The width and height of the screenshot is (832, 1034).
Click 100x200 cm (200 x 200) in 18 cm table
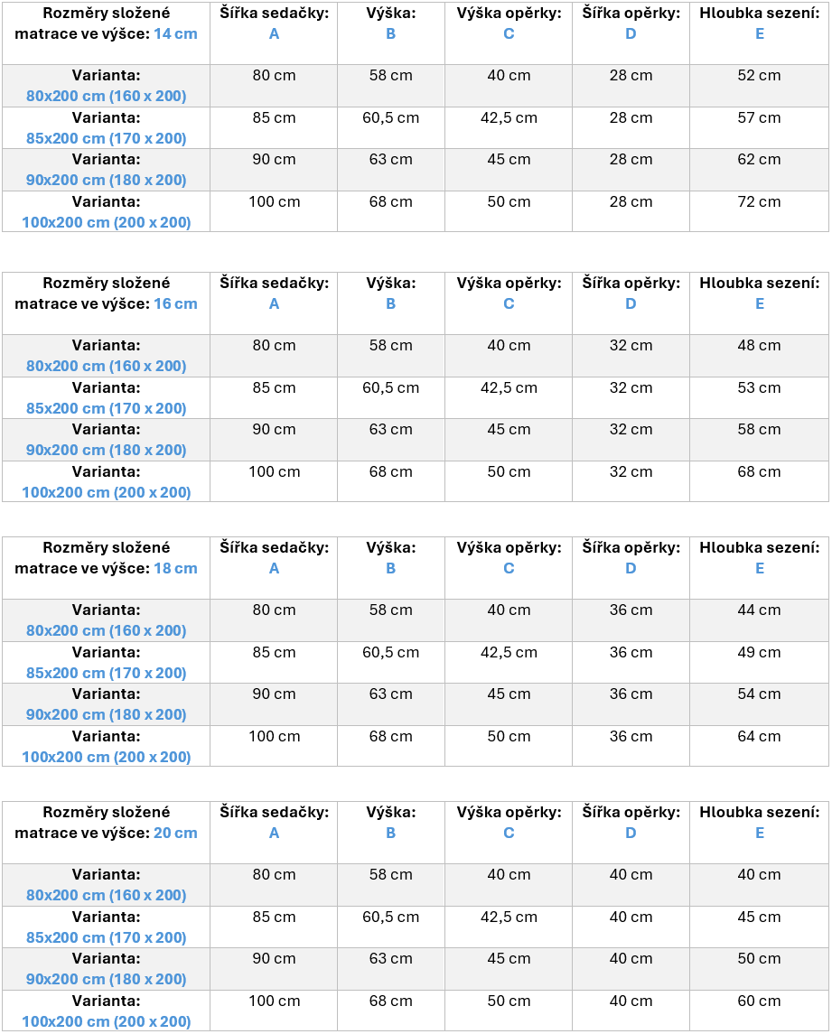tap(107, 757)
